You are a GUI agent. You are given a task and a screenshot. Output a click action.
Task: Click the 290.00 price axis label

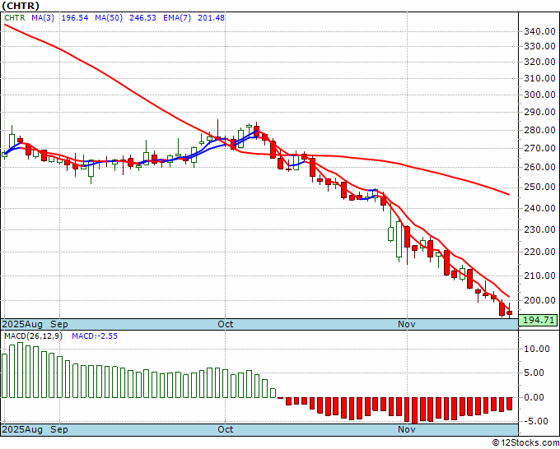pos(539,112)
